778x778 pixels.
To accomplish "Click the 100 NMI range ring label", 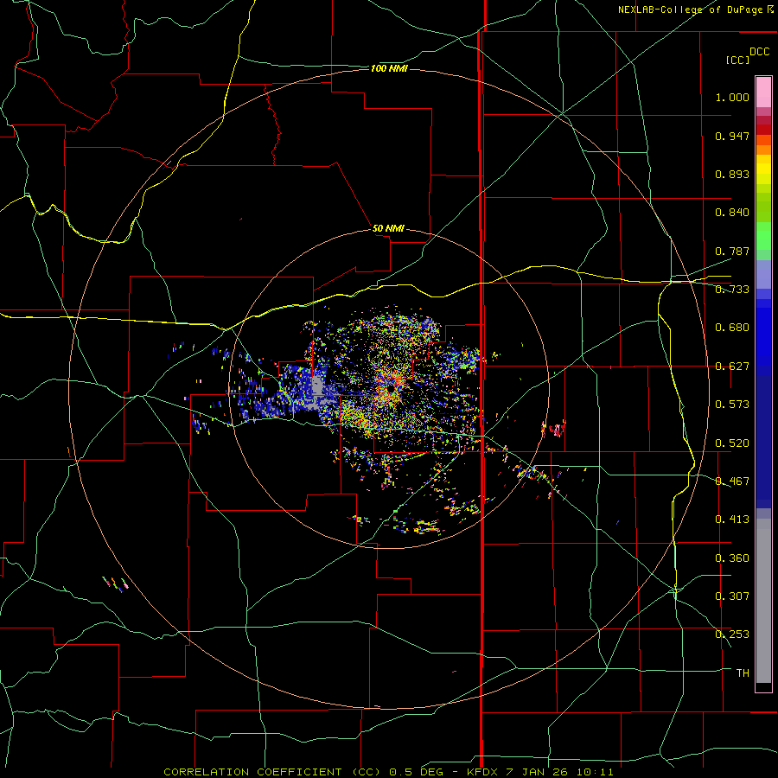I will (x=389, y=68).
